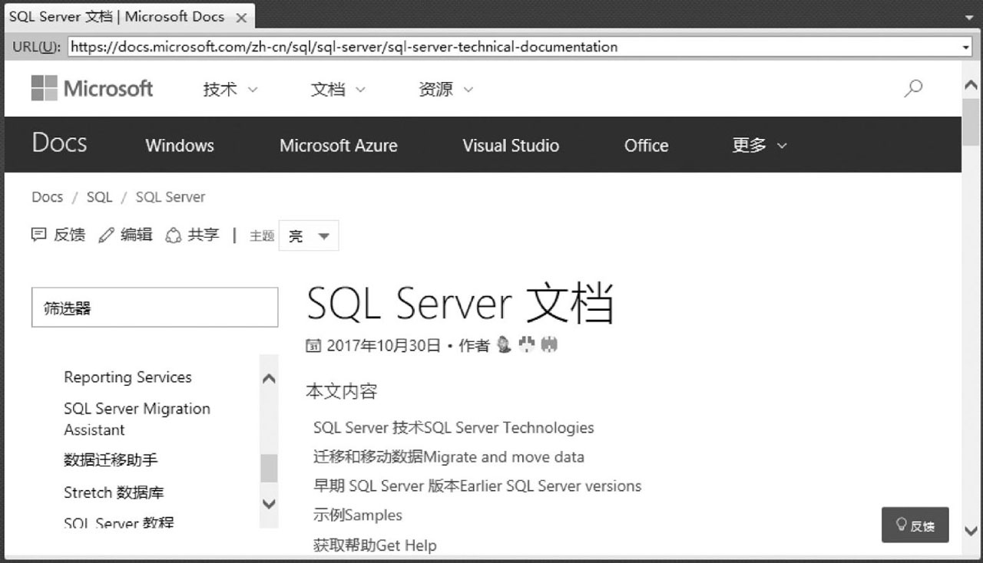This screenshot has width=983, height=563.
Task: Click the SQL Server breadcrumb link
Action: pos(170,197)
